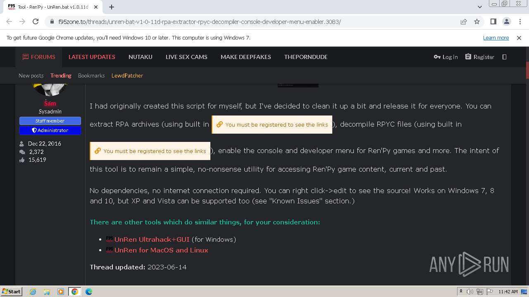Click the Staff member badge
Viewport: 529px width, 297px height.
50,121
